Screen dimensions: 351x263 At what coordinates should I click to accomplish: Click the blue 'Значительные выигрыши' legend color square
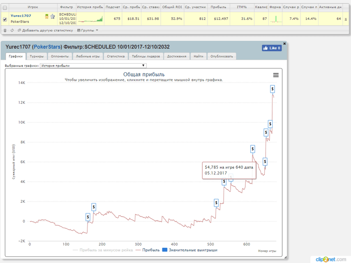tap(164, 250)
